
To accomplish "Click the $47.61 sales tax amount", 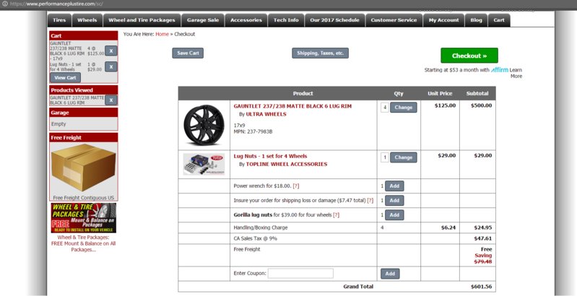I will tap(483, 238).
